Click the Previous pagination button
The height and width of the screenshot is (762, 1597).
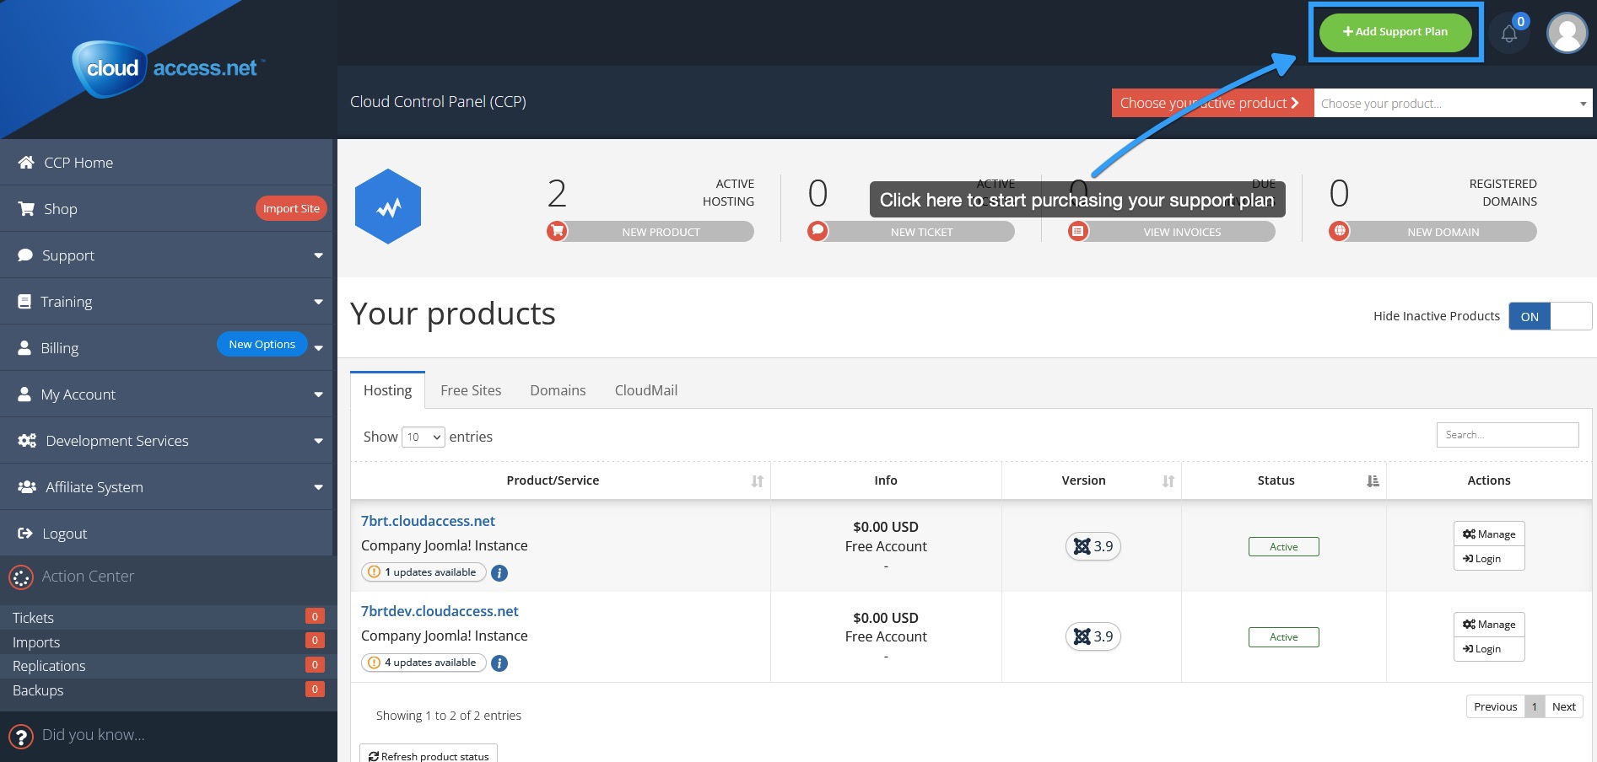[x=1495, y=706]
